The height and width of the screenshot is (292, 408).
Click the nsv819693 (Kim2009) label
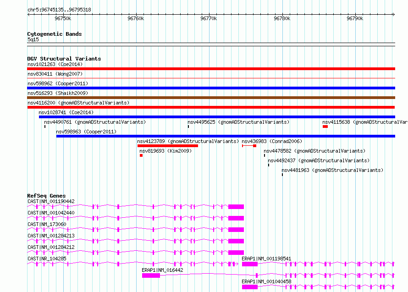point(165,151)
